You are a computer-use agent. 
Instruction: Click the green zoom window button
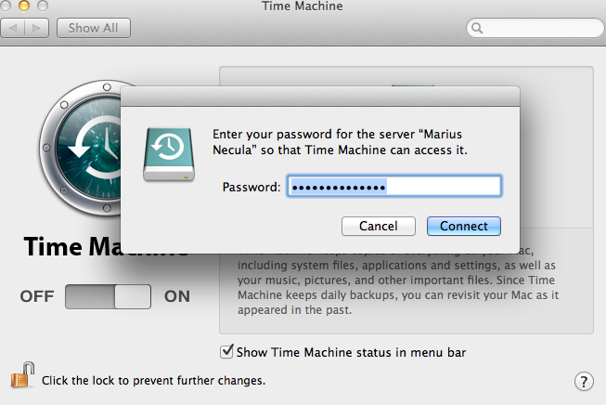(43, 6)
